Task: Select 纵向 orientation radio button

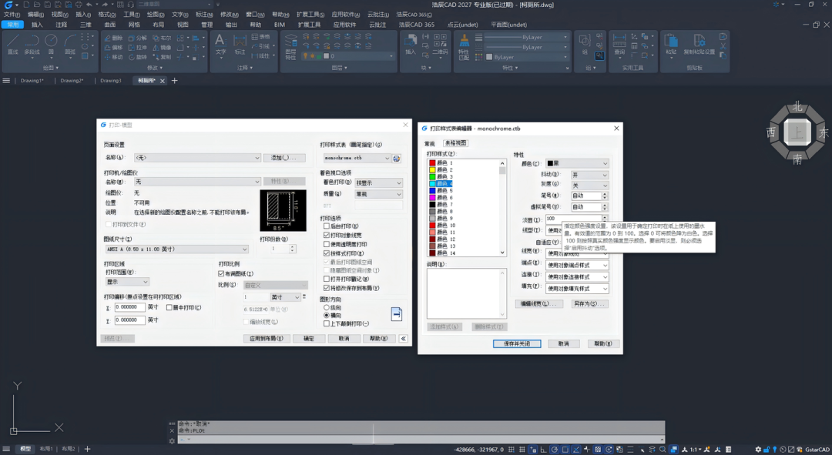Action: (x=327, y=308)
